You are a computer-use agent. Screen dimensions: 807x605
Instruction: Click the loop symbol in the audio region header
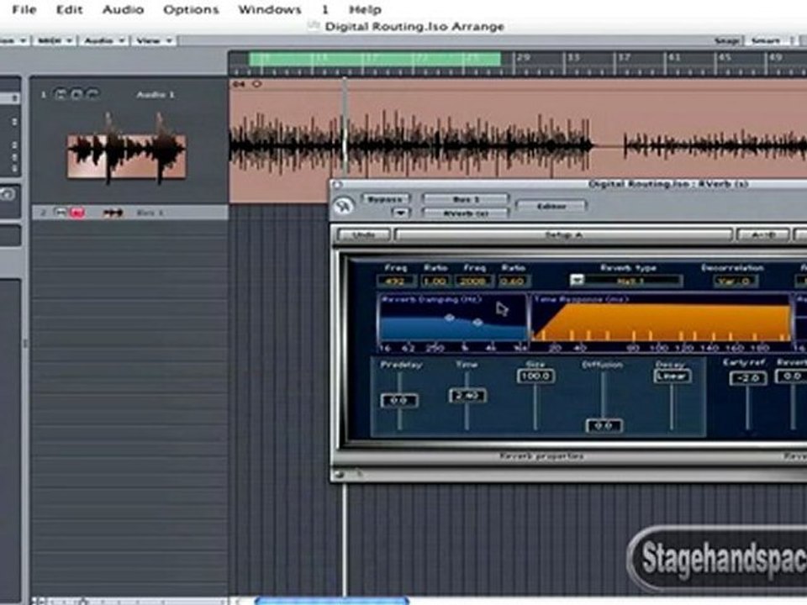pyautogui.click(x=257, y=84)
